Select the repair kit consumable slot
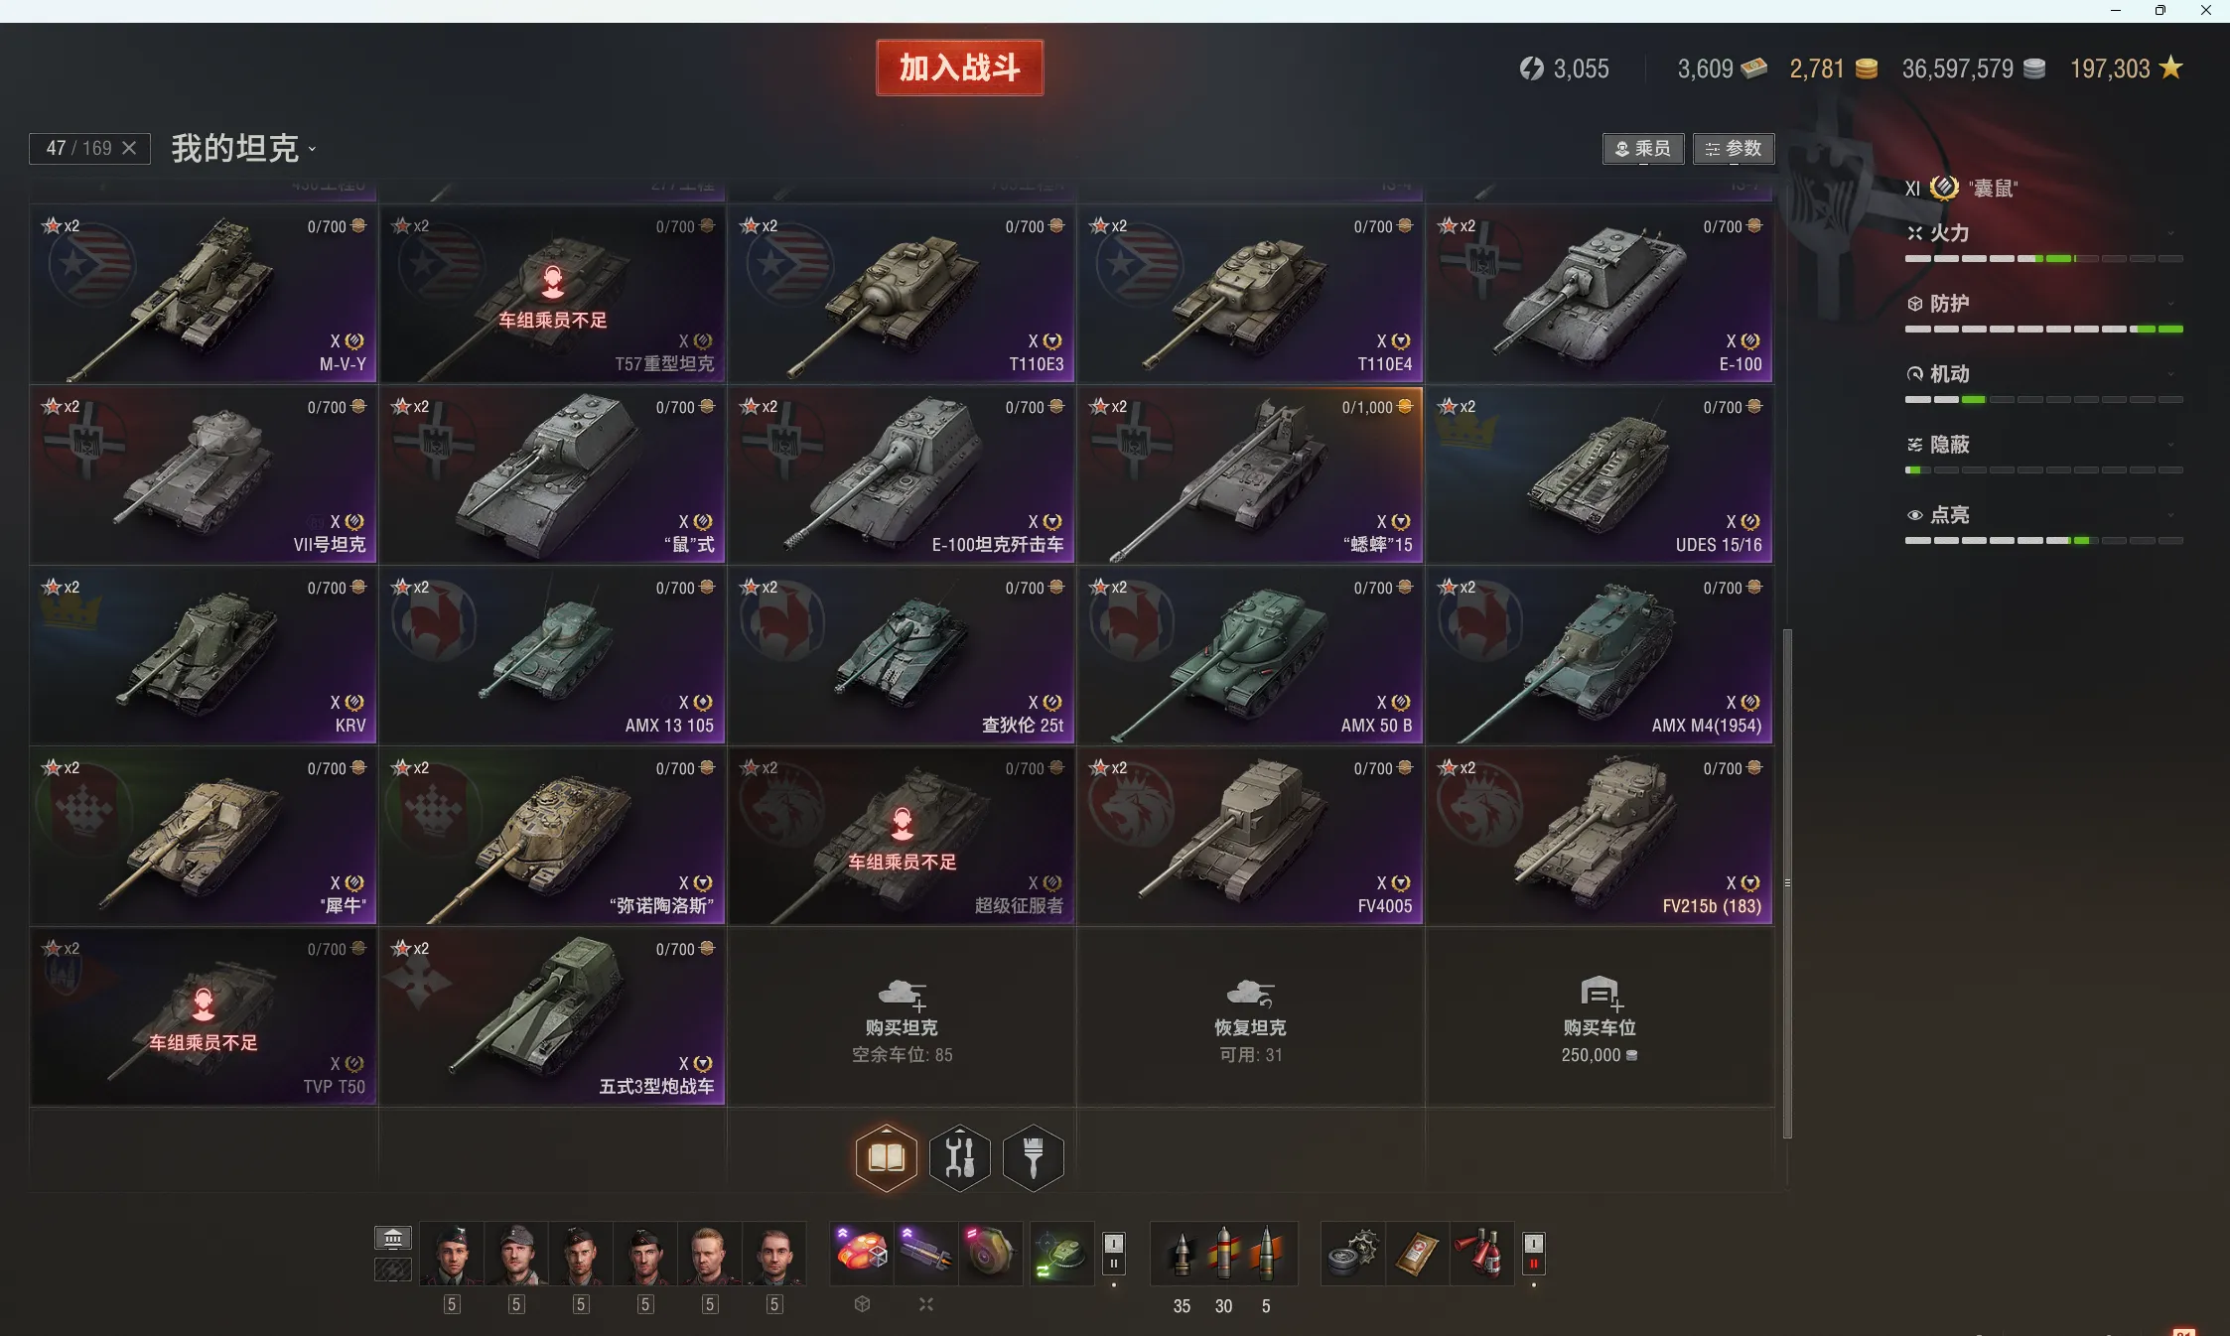The height and width of the screenshot is (1336, 2230). tap(1352, 1254)
